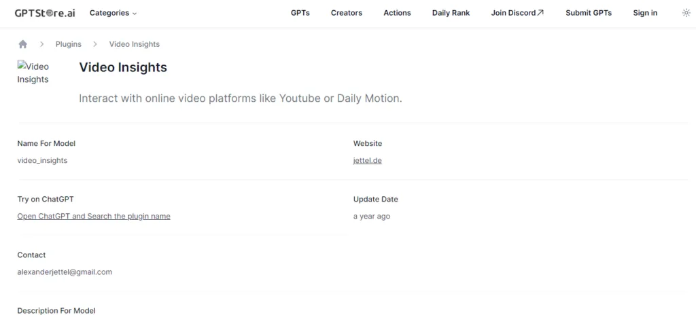Click the 'a year ago' update date

pyautogui.click(x=372, y=217)
